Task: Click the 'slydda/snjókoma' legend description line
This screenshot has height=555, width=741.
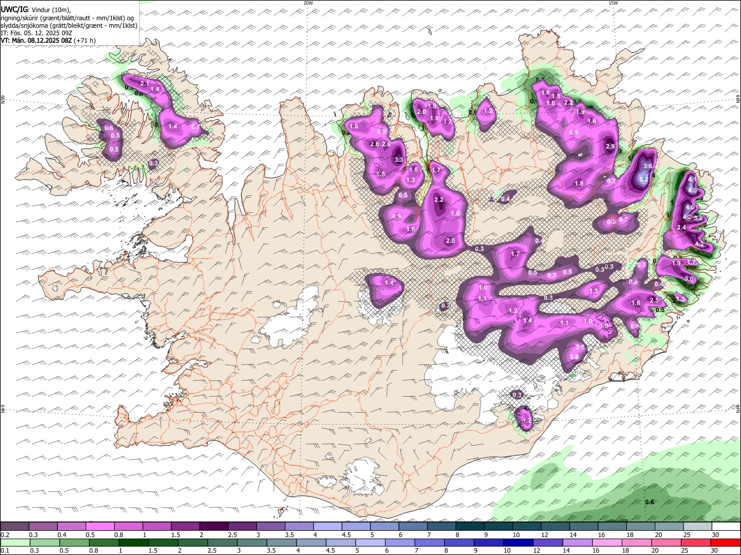Action: click(69, 25)
